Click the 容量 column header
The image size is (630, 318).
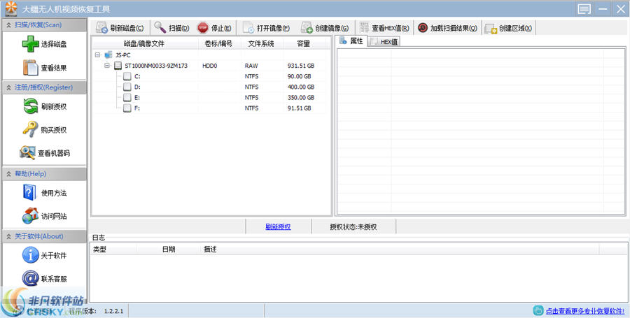[x=303, y=44]
